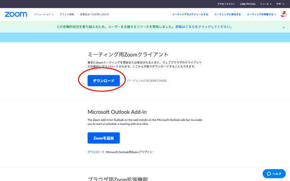Image resolution: width=290 pixels, height=181 pixels.
Task: Click the Microsoft Outlook Add-in heading
Action: (x=117, y=112)
